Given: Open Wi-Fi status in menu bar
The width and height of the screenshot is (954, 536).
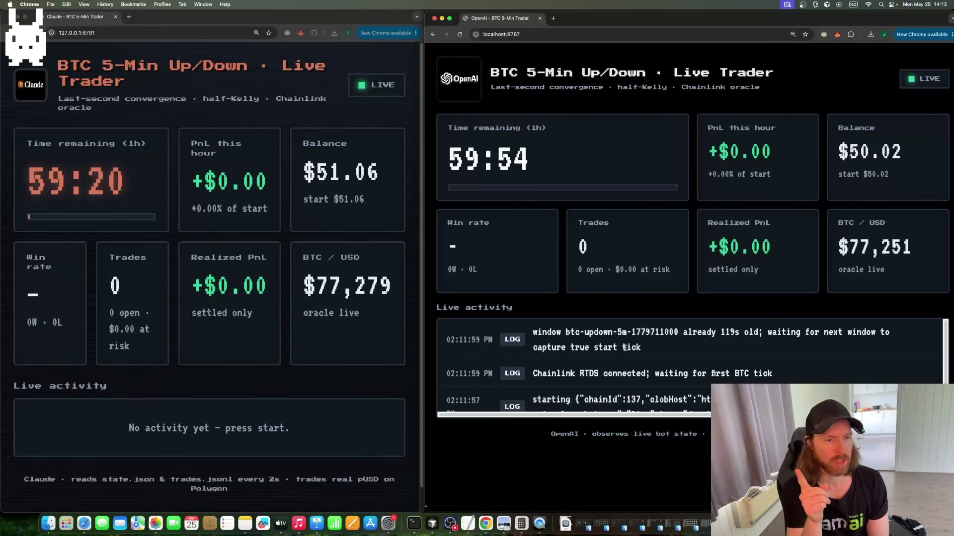Looking at the screenshot, I should click(x=868, y=4).
